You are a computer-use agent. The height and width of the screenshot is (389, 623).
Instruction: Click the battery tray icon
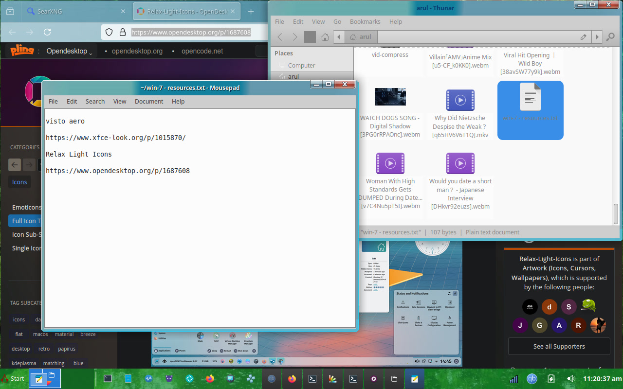(x=551, y=378)
